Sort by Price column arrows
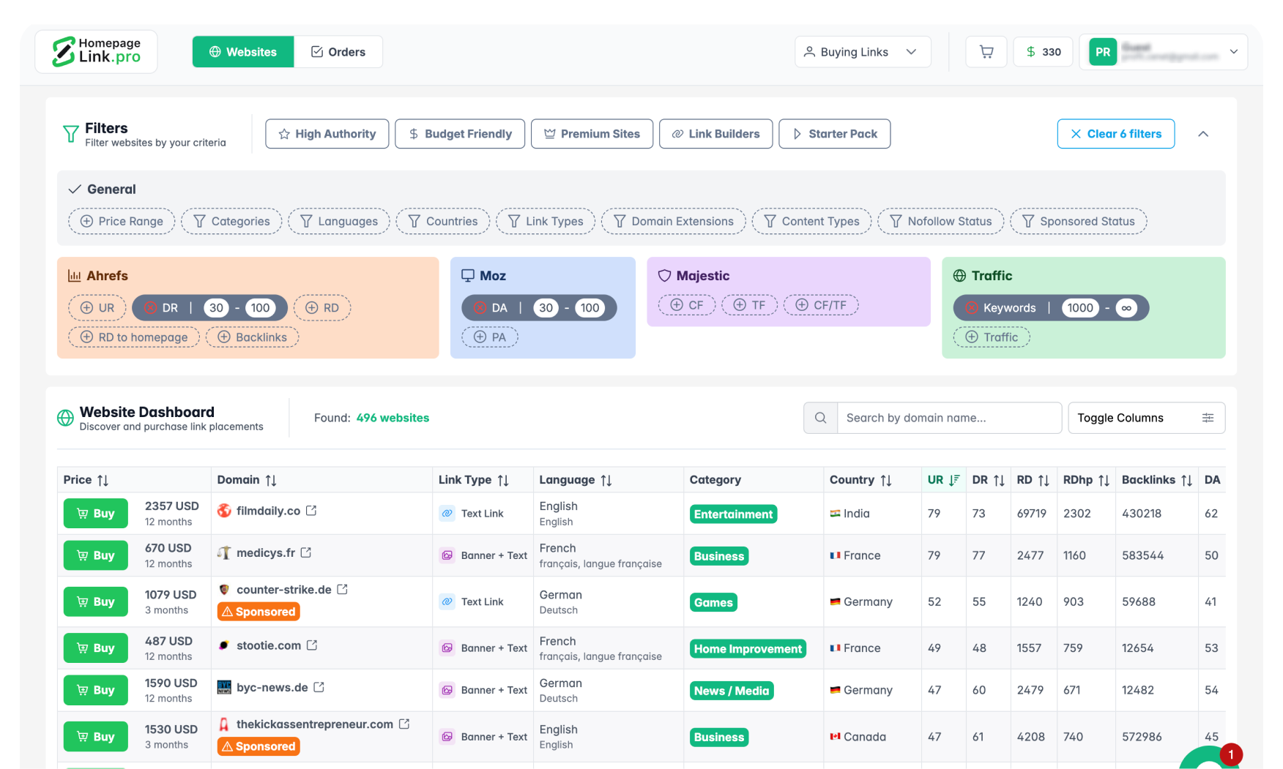The image size is (1283, 769). tap(103, 480)
